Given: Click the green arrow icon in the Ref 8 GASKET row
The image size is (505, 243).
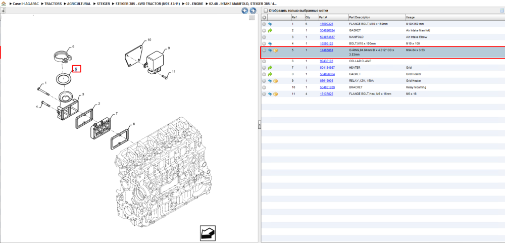Looking at the screenshot, I should click(x=270, y=74).
